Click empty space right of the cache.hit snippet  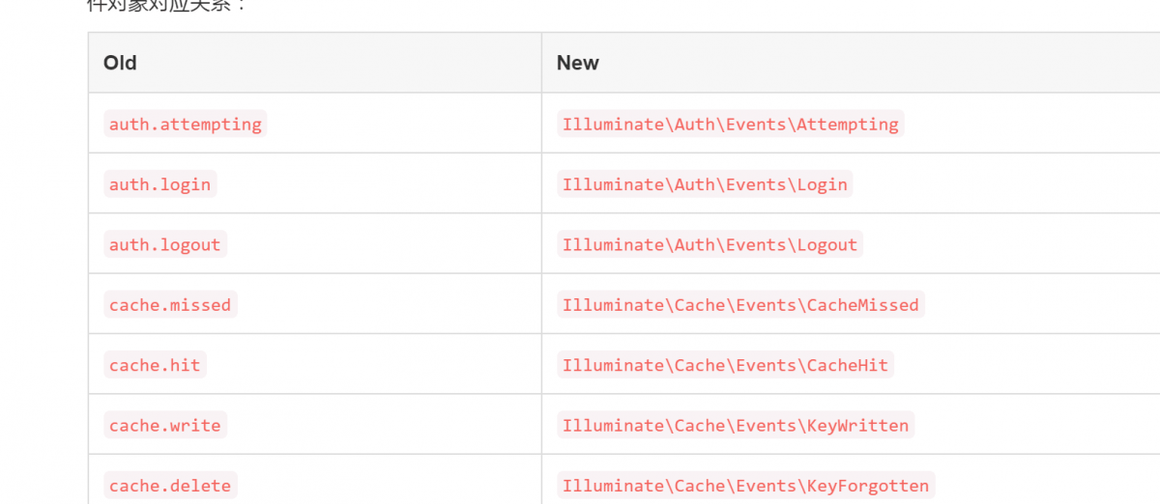[377, 365]
